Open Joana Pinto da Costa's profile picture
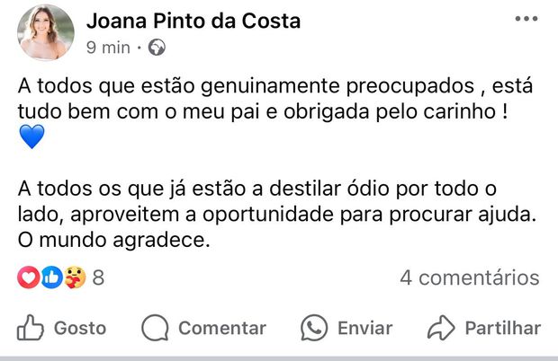Viewport: 558px width, 361px height. (x=46, y=33)
